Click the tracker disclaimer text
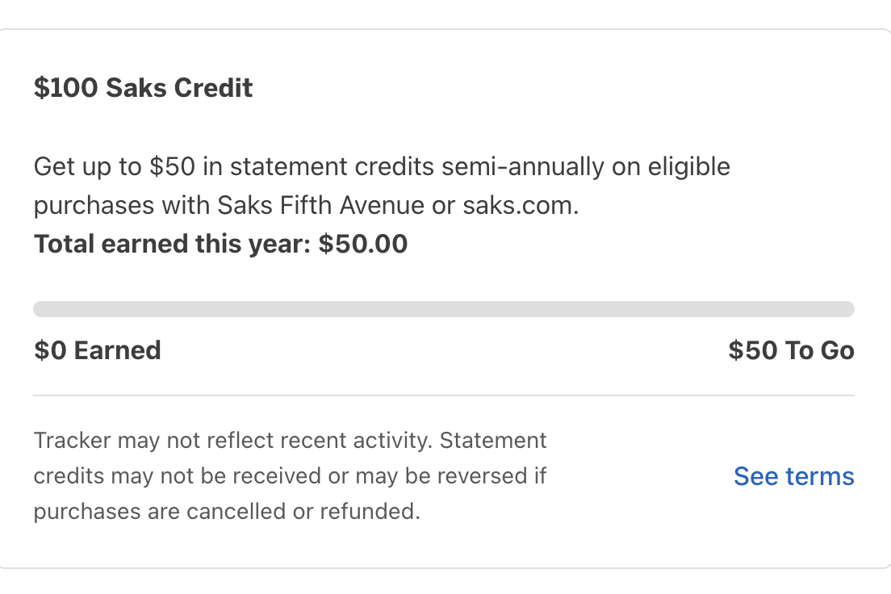Image resolution: width=891 pixels, height=594 pixels. click(291, 475)
